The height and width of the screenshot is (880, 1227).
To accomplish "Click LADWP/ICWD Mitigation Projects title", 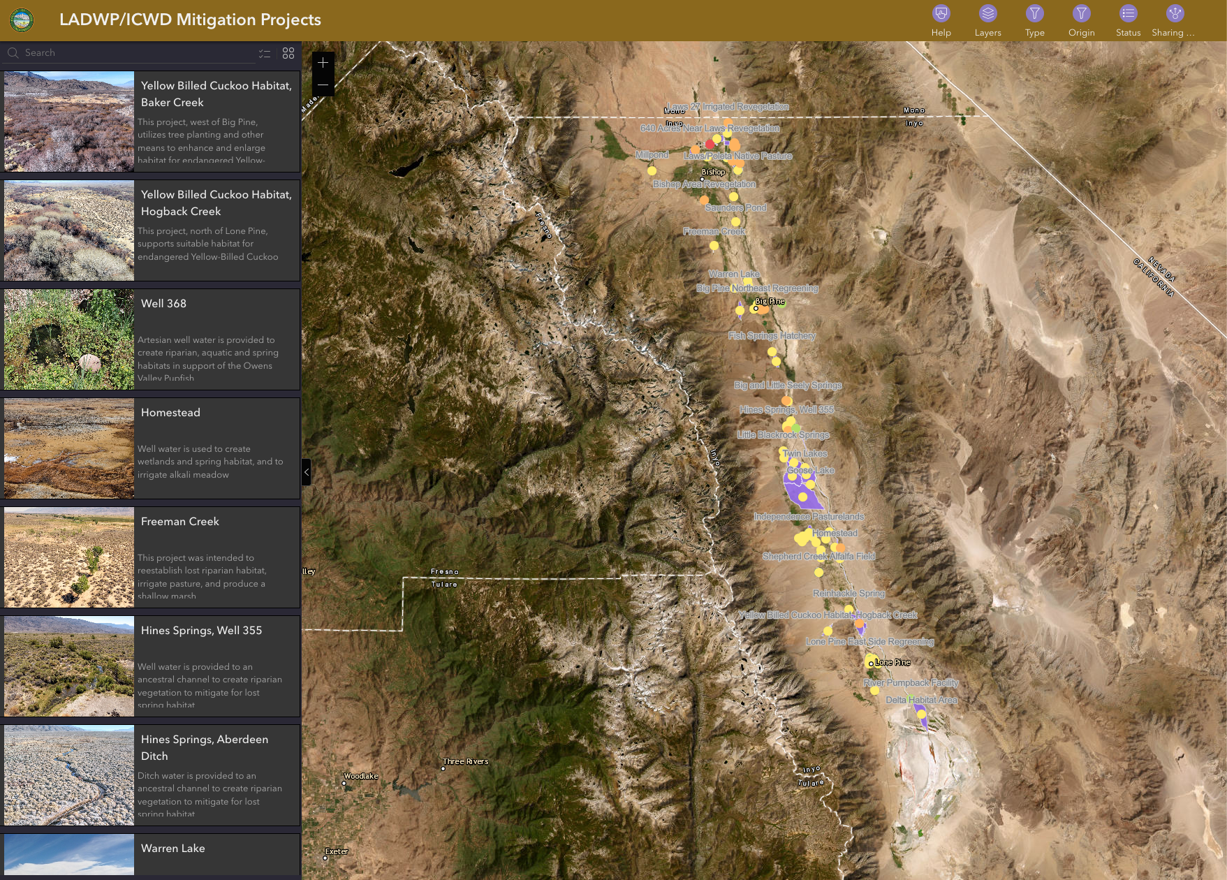I will (x=190, y=20).
